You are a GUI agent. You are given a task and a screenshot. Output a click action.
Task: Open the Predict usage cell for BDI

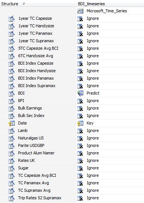click(x=110, y=93)
